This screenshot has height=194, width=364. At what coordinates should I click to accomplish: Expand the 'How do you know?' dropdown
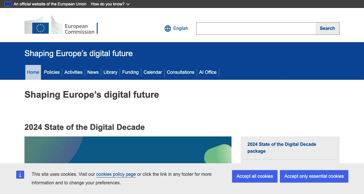(110, 4)
